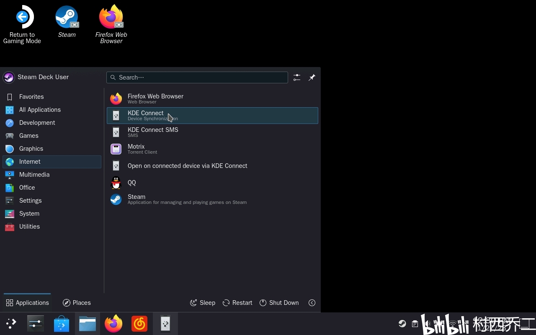536x335 pixels.
Task: Open KDE Connect from the taskbar
Action: (165, 324)
